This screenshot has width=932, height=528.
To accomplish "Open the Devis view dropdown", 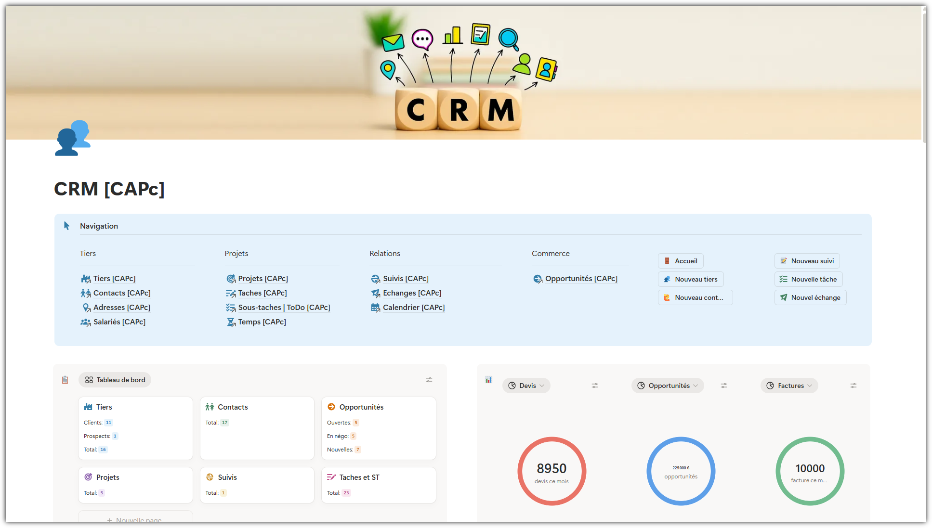I will click(526, 385).
